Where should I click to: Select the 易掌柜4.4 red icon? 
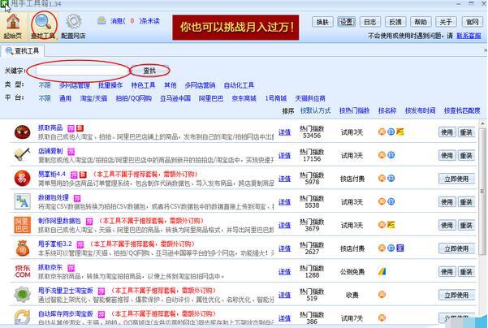[x=23, y=179]
